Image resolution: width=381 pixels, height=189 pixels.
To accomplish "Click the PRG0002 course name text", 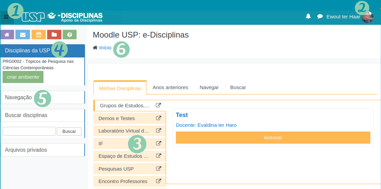I will tap(38, 65).
